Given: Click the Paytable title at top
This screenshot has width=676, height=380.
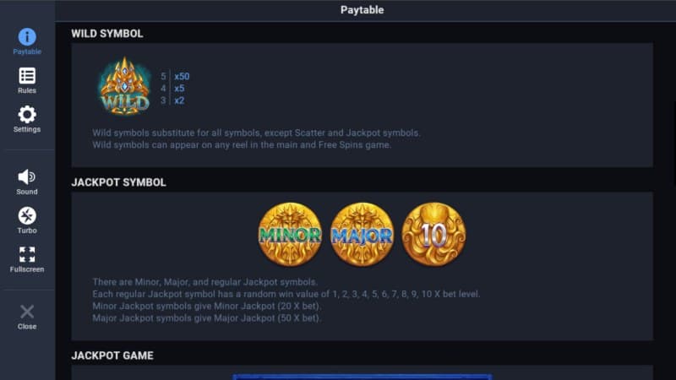Looking at the screenshot, I should (362, 10).
